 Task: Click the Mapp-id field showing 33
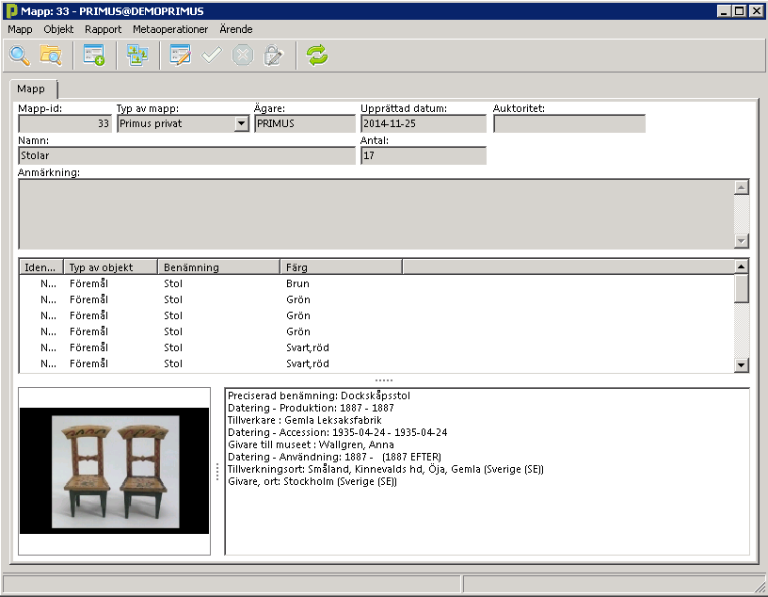tap(65, 124)
